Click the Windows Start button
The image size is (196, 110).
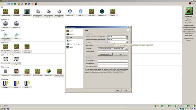click(x=3, y=109)
